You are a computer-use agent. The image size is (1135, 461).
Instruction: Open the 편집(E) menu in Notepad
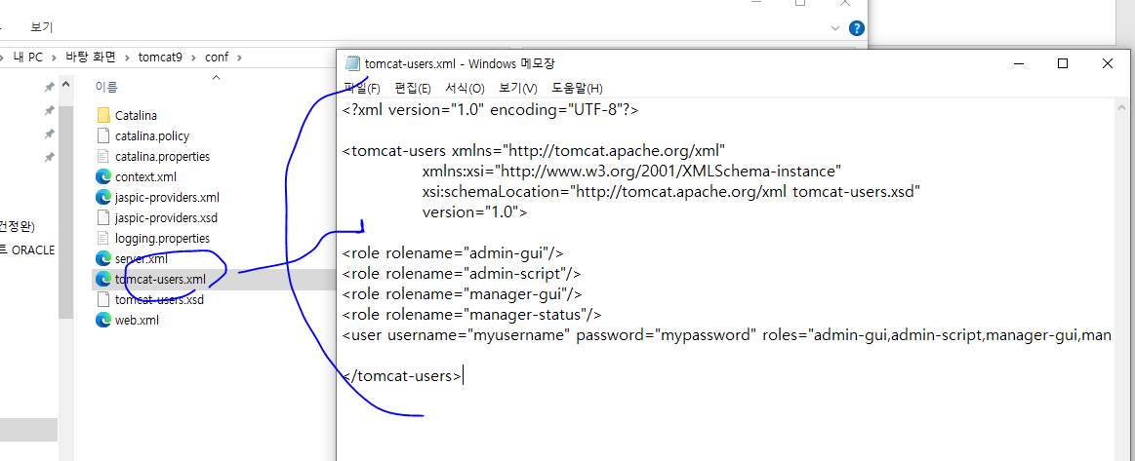point(413,88)
